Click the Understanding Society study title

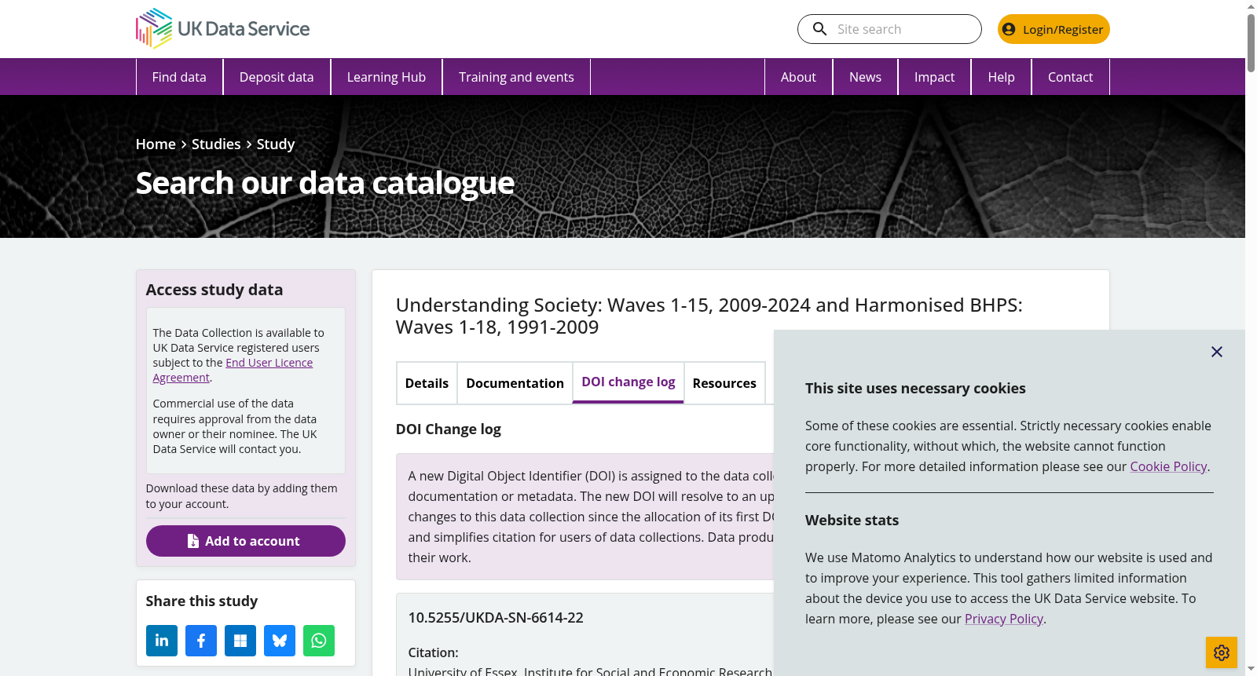pyautogui.click(x=709, y=316)
